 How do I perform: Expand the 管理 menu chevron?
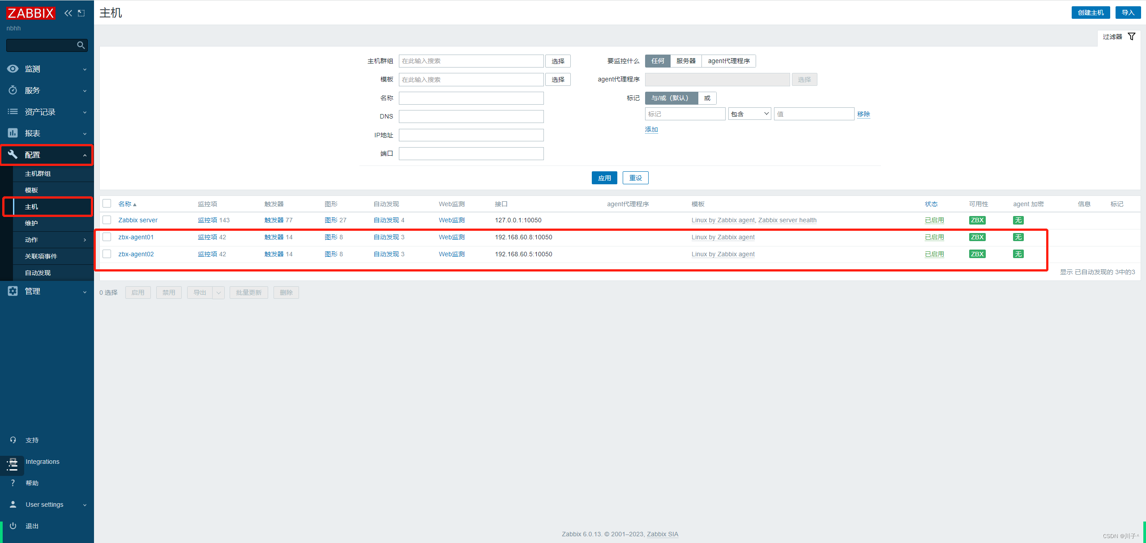[85, 292]
